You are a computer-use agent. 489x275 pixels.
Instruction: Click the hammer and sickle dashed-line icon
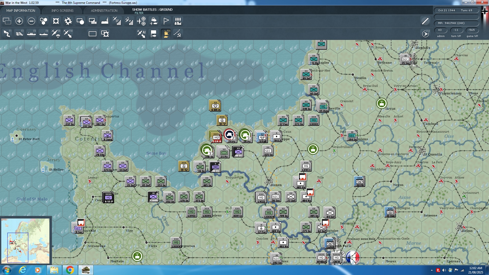178,34
